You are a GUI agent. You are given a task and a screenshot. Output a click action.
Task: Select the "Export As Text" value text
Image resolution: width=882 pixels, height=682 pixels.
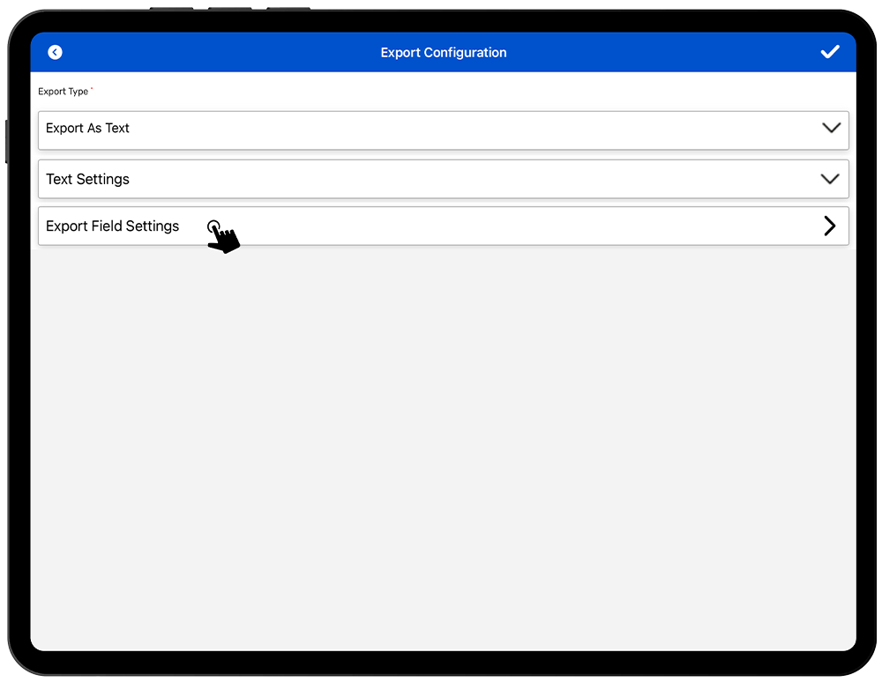coord(87,129)
